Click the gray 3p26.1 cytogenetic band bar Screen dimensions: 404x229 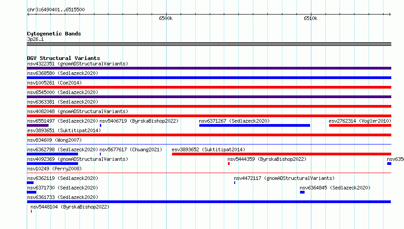coord(209,44)
